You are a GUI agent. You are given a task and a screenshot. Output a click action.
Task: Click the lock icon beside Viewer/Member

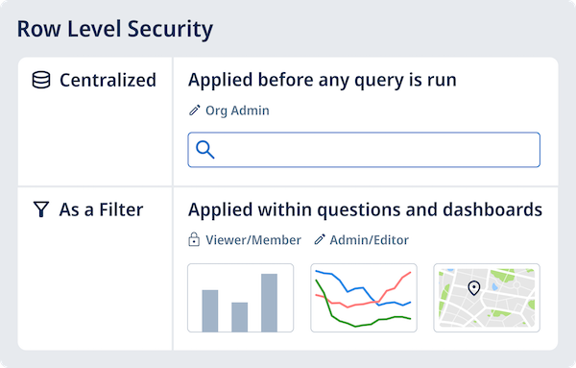pyautogui.click(x=194, y=239)
